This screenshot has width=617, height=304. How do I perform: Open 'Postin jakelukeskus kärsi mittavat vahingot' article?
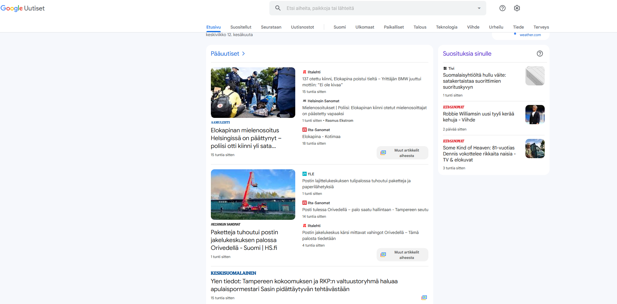[361, 235]
